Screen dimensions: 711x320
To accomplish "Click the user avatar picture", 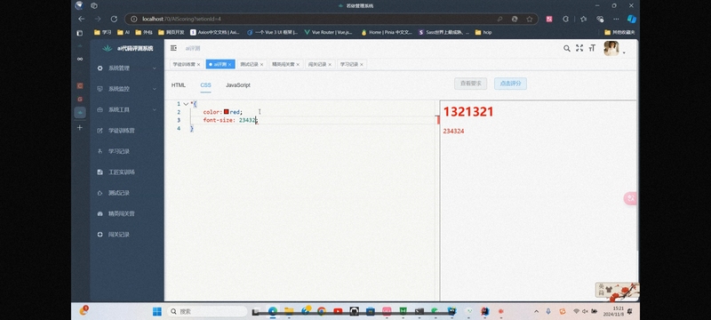I will pyautogui.click(x=611, y=49).
